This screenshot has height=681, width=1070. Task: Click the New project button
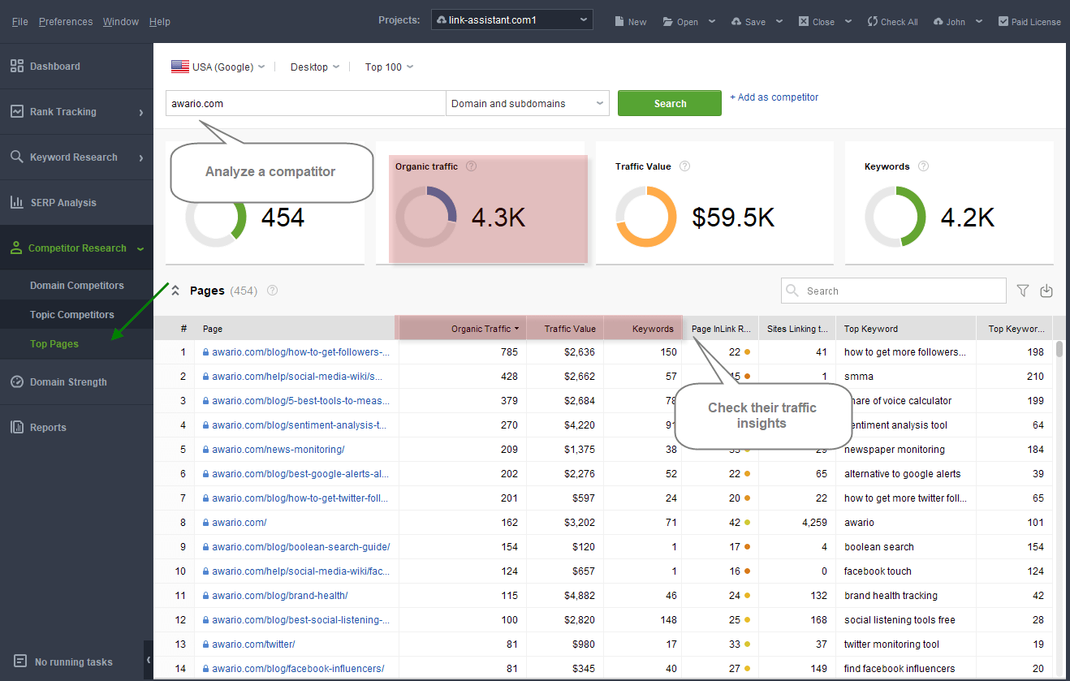630,22
